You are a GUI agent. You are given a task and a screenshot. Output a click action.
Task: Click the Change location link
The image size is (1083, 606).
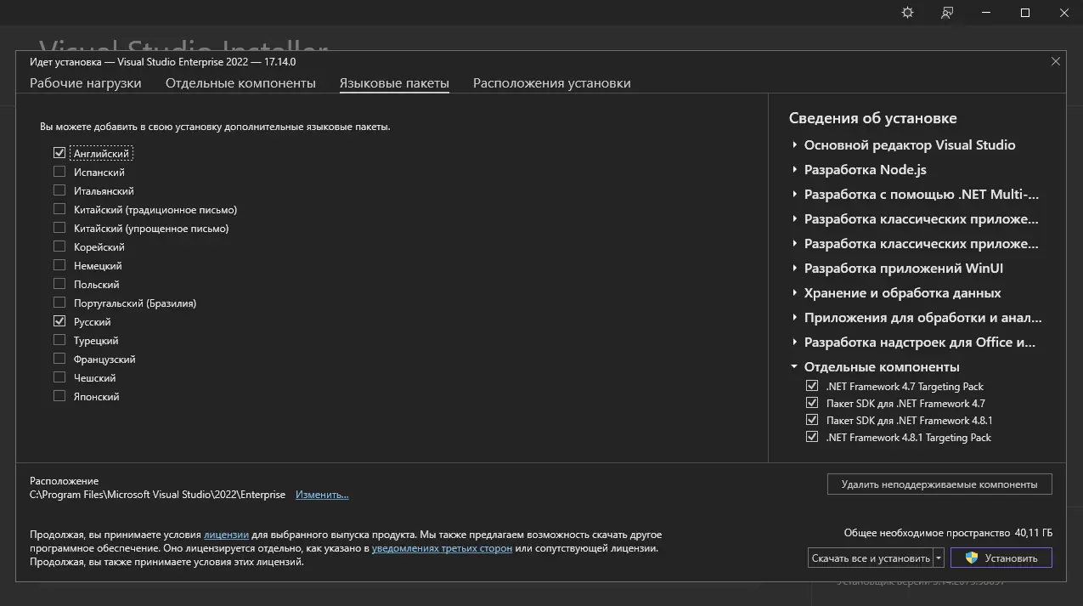point(322,495)
